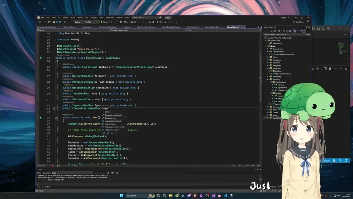Open the Any CPU platform dropdown

[x=92, y=22]
